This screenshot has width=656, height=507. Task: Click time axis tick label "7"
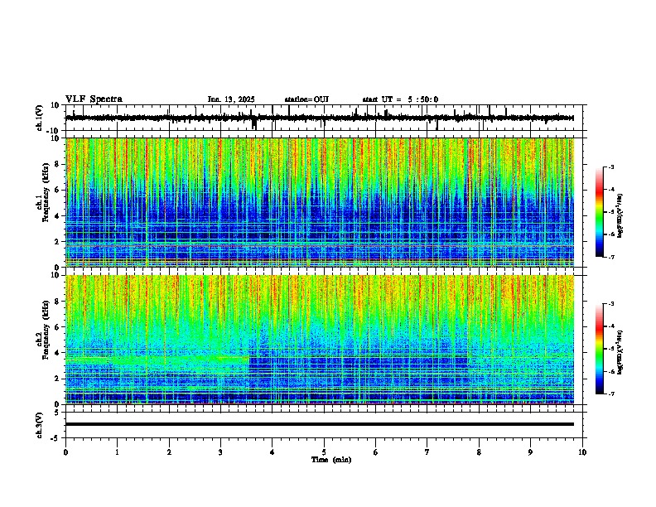tap(427, 452)
